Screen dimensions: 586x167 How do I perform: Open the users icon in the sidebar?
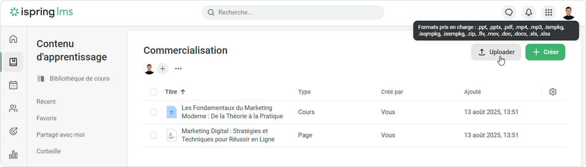coord(13,108)
